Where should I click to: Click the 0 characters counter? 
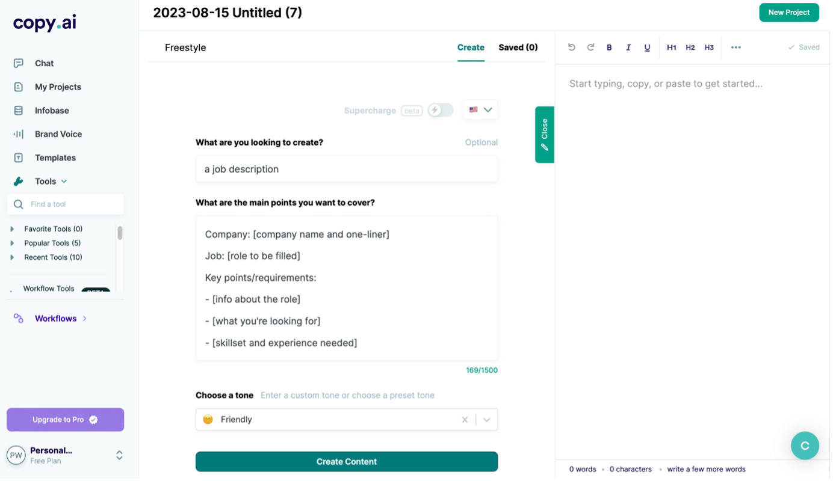point(632,470)
